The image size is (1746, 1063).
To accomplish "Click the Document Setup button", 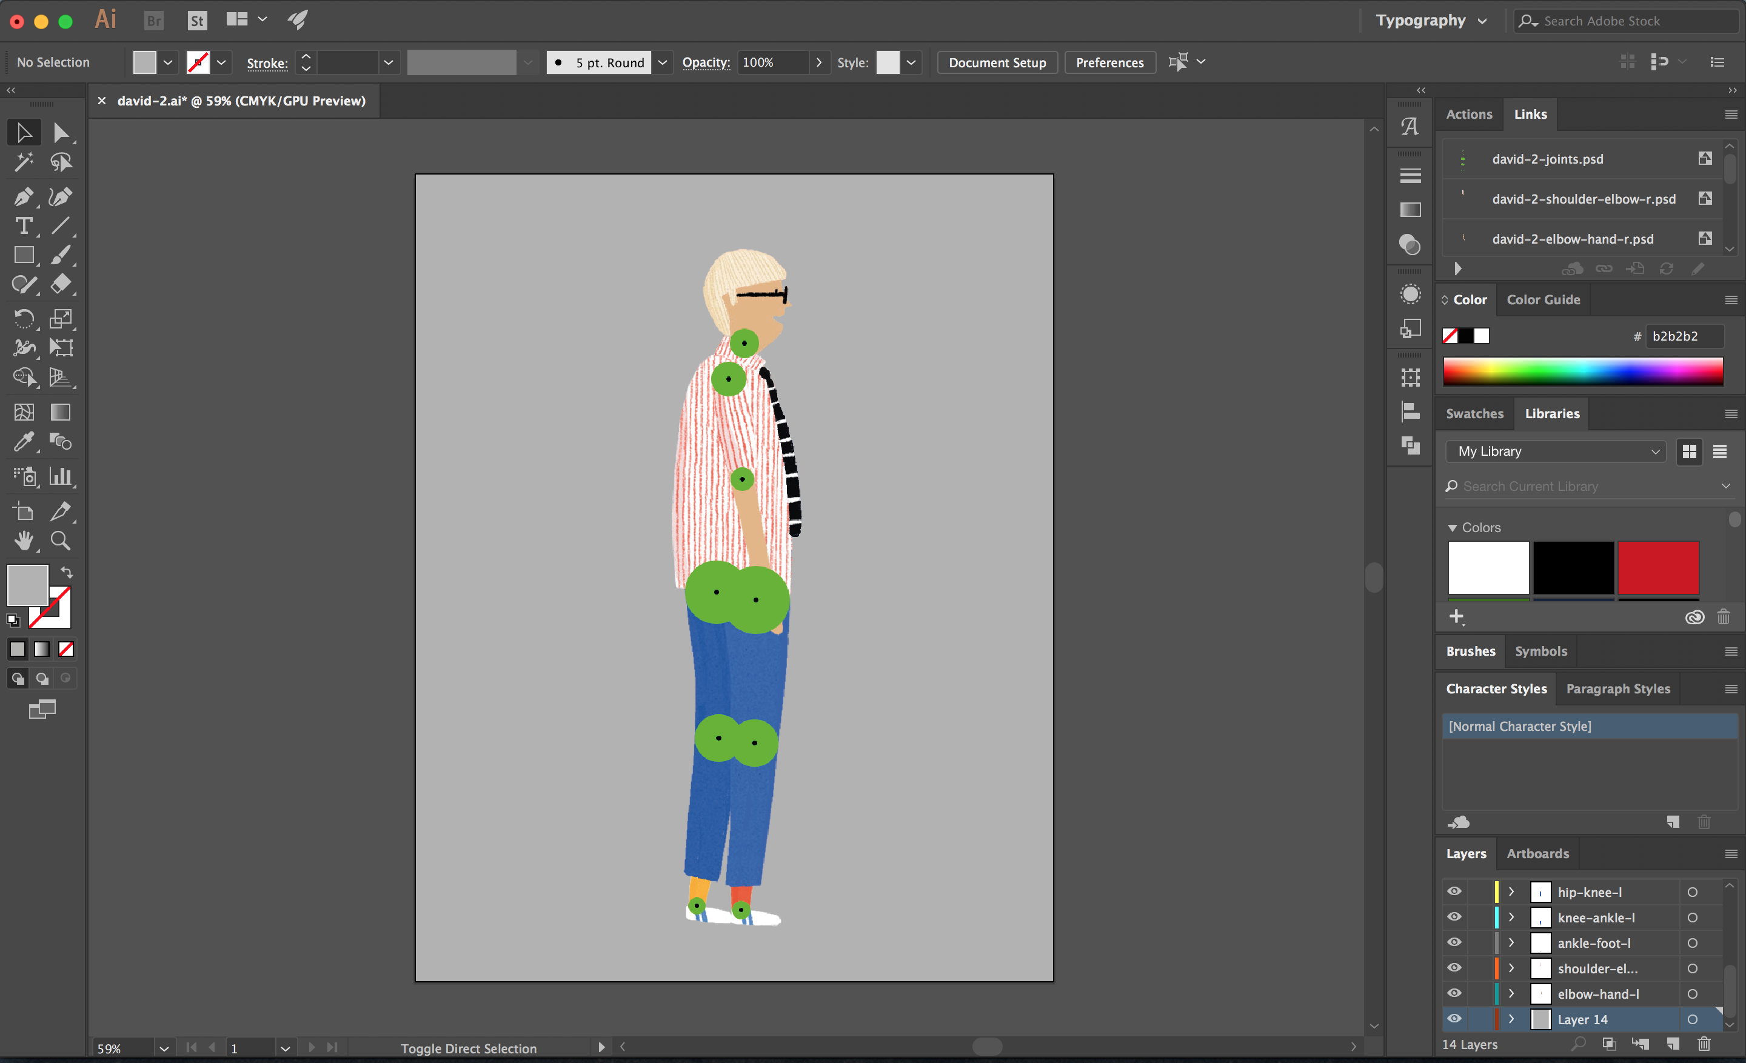I will click(996, 62).
